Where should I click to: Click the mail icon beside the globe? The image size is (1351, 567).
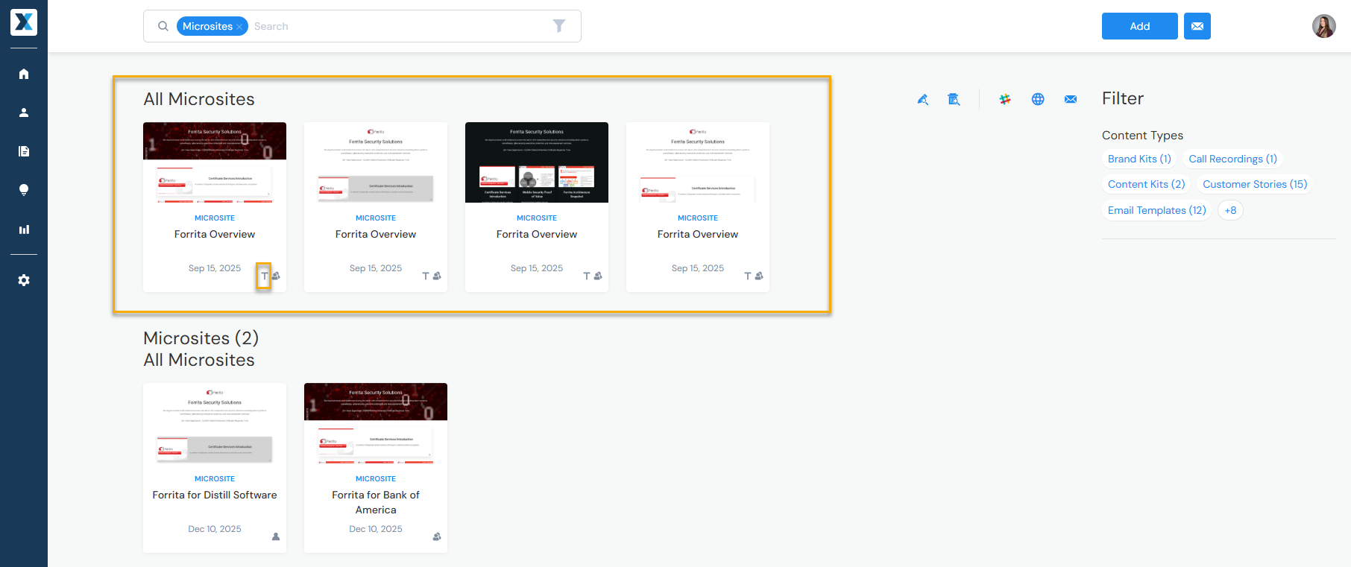click(1071, 99)
